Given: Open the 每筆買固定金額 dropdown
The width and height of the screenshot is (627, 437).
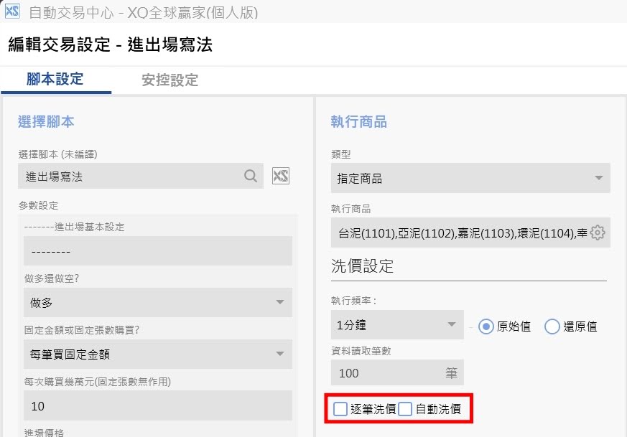Looking at the screenshot, I should click(280, 354).
